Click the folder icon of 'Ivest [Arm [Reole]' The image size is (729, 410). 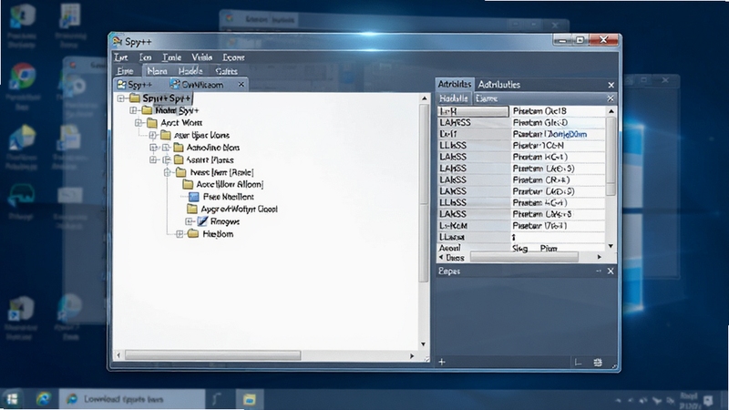click(180, 172)
